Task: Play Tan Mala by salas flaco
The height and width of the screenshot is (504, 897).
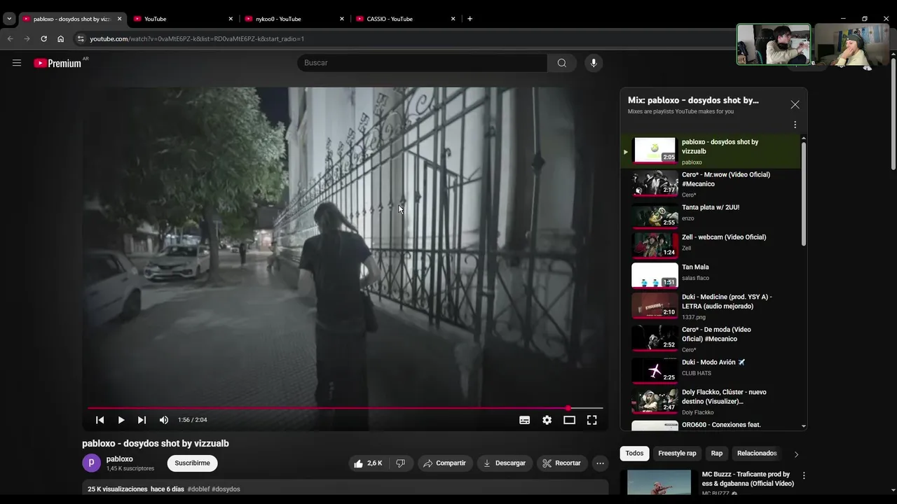Action: (x=711, y=274)
